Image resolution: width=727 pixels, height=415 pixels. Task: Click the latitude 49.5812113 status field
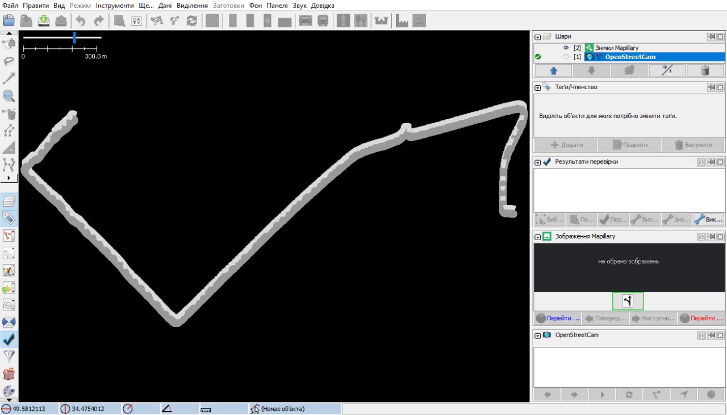click(x=30, y=409)
